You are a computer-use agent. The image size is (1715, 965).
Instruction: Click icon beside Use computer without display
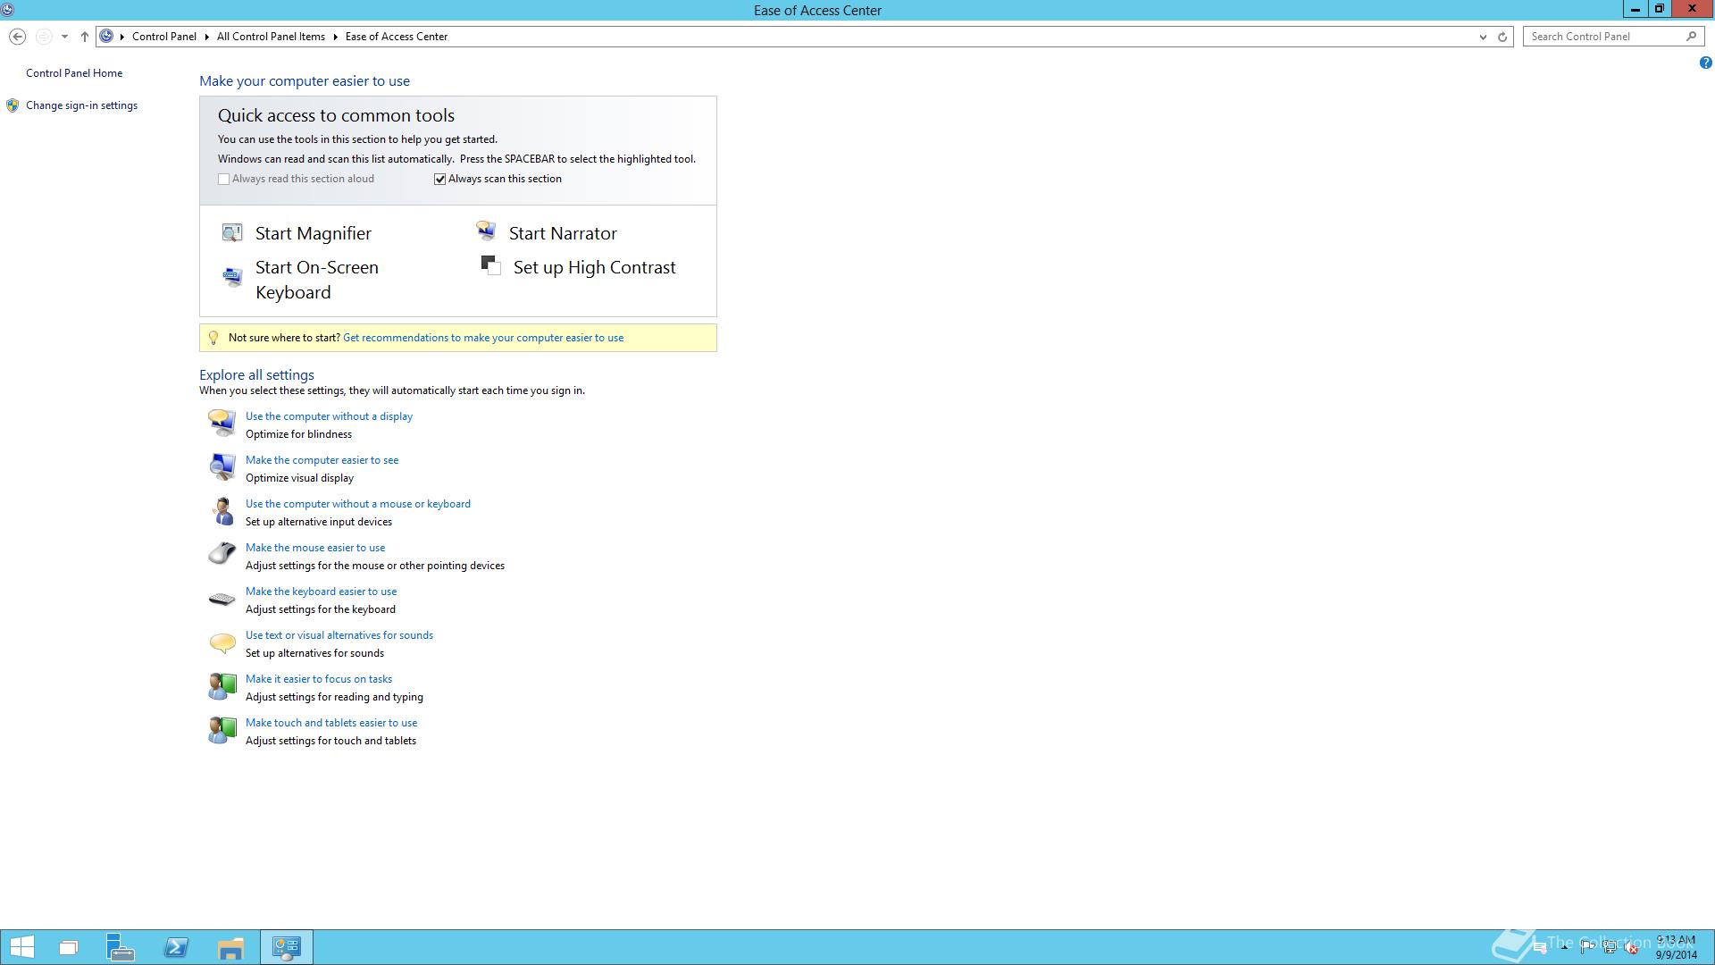(222, 423)
